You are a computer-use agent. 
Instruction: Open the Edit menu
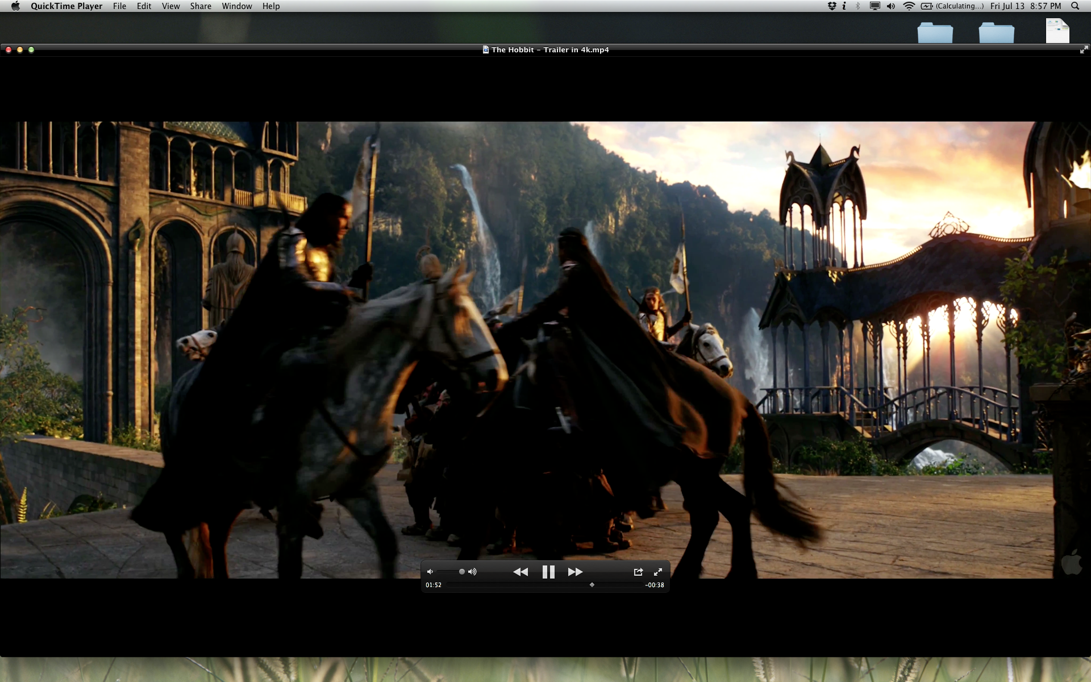point(144,6)
